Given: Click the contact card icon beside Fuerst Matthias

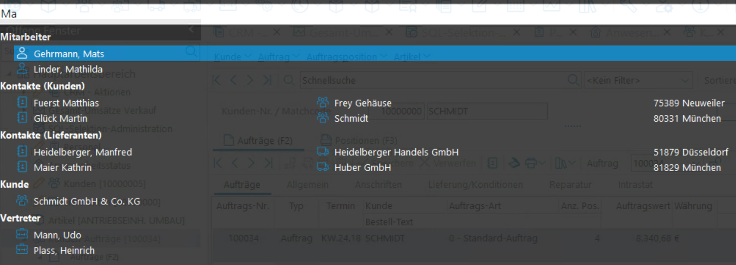Looking at the screenshot, I should pyautogui.click(x=22, y=103).
